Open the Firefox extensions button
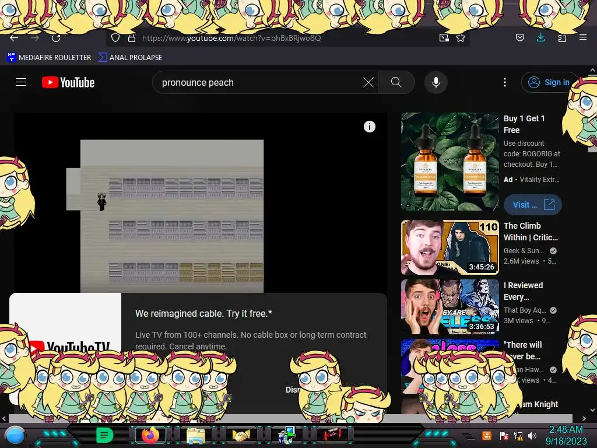 point(562,38)
